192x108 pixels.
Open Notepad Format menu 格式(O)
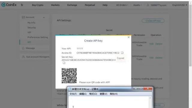pyautogui.click(x=93, y=94)
